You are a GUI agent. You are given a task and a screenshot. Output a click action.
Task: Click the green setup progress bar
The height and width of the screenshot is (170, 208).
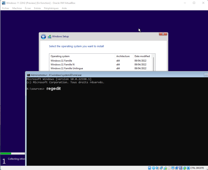point(6,154)
